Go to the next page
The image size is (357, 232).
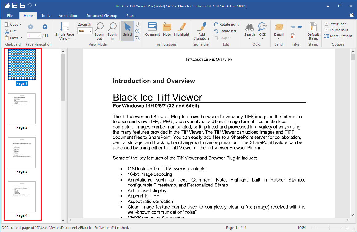(x=45, y=27)
